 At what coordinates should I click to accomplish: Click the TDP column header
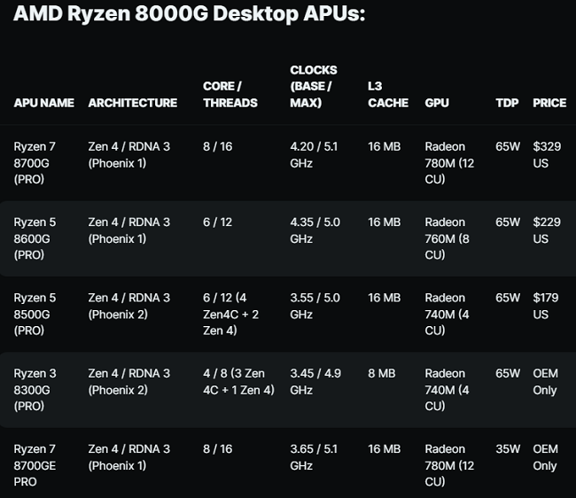(507, 103)
